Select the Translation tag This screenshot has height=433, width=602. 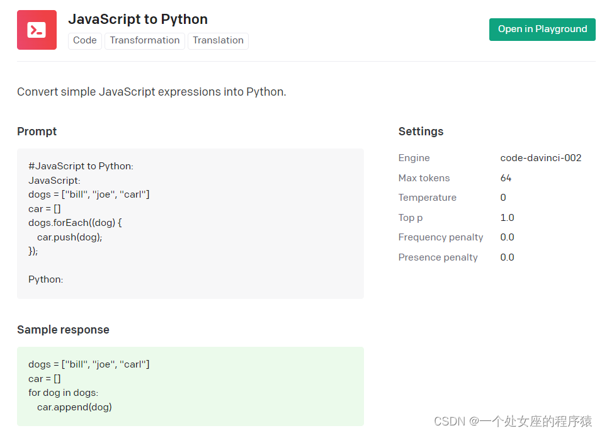(x=218, y=40)
